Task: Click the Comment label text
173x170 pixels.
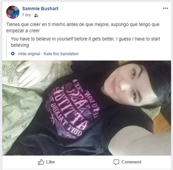Action: [131, 162]
